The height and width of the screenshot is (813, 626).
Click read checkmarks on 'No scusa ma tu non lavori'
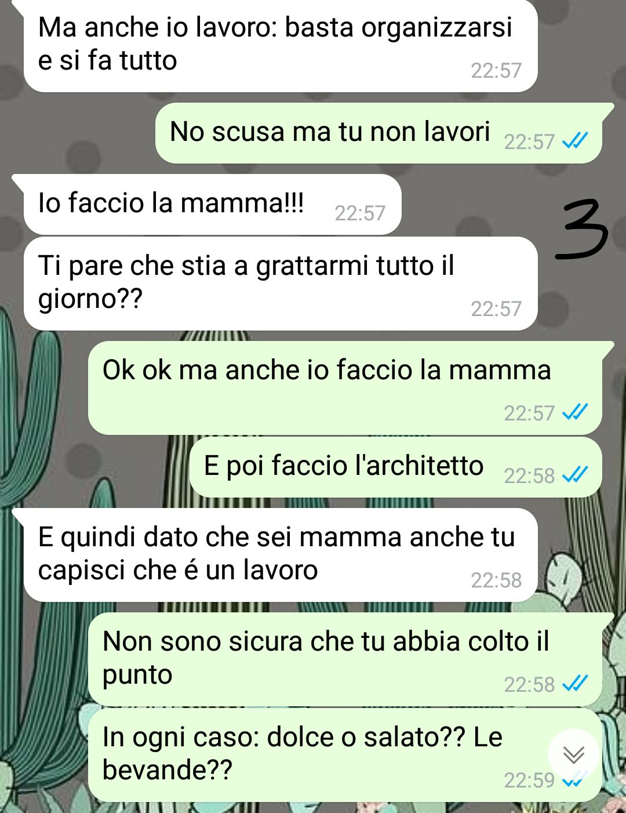(x=576, y=141)
